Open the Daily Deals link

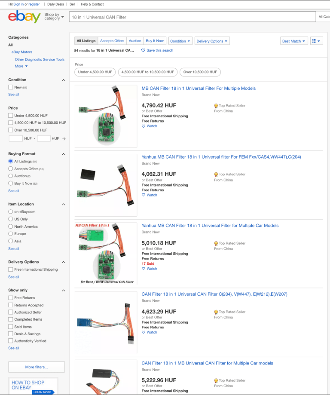55,4
